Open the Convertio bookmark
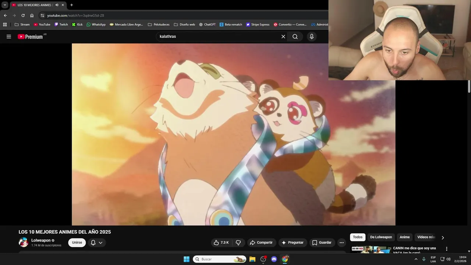 point(290,25)
